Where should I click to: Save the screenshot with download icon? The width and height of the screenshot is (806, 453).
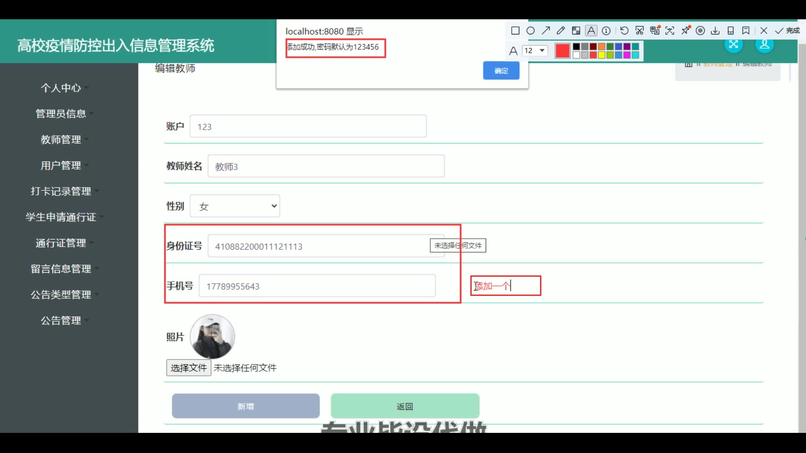(715, 31)
